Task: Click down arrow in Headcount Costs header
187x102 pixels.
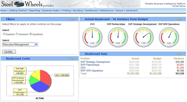Action: tap(70, 58)
